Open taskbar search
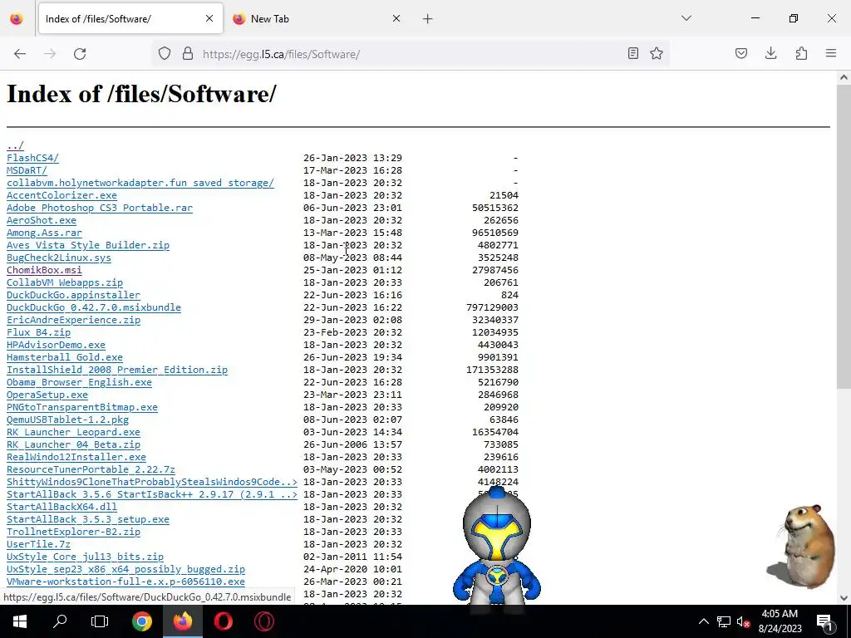This screenshot has height=638, width=851. pos(60,621)
